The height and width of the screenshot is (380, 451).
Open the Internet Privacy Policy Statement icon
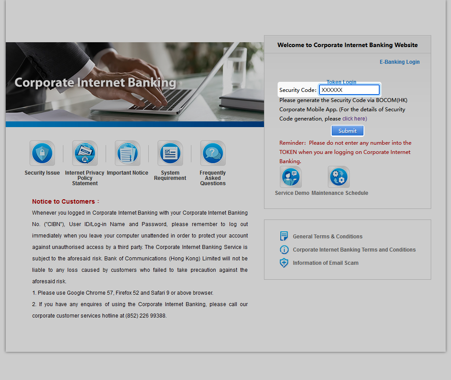[x=85, y=153]
